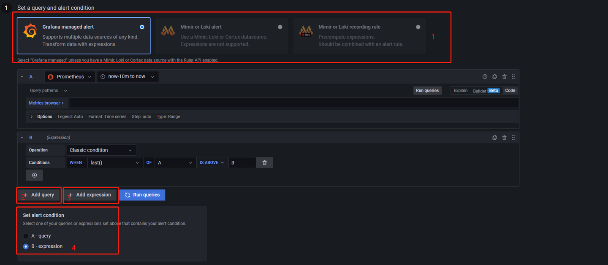The image size is (608, 265).
Task: Duplicate query A using the copy icon
Action: click(494, 76)
